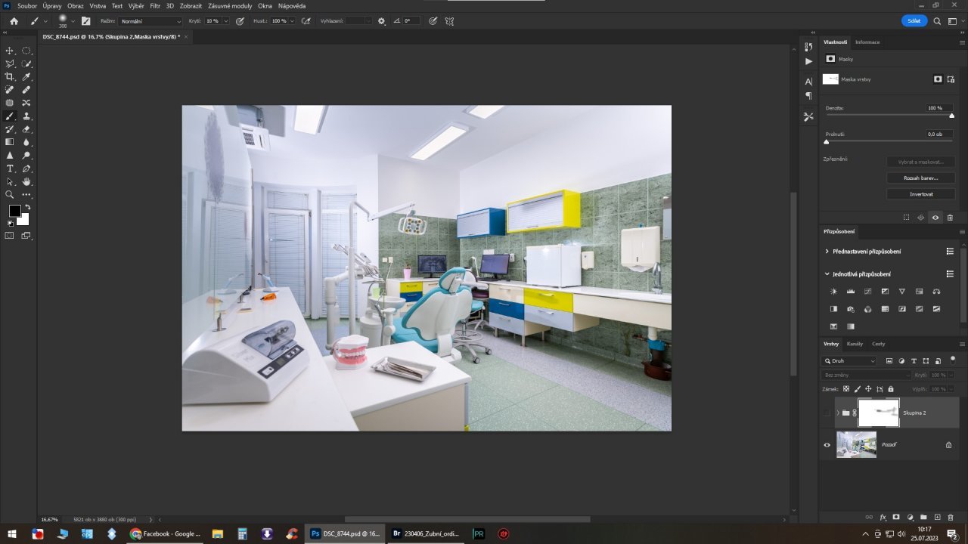Click the Rozsah barev button
This screenshot has height=544, width=968.
point(920,178)
